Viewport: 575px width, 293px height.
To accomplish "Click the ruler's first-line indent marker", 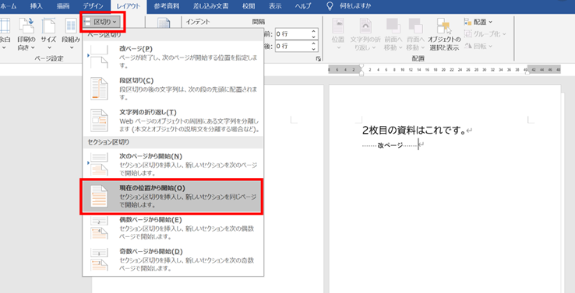I will (x=362, y=66).
